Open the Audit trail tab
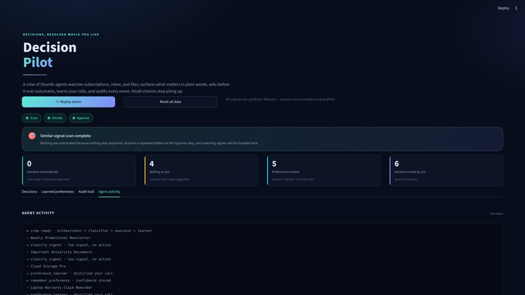This screenshot has width=525, height=295. [86, 191]
